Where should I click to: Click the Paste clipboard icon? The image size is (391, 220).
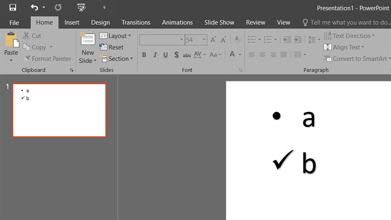coord(11,40)
